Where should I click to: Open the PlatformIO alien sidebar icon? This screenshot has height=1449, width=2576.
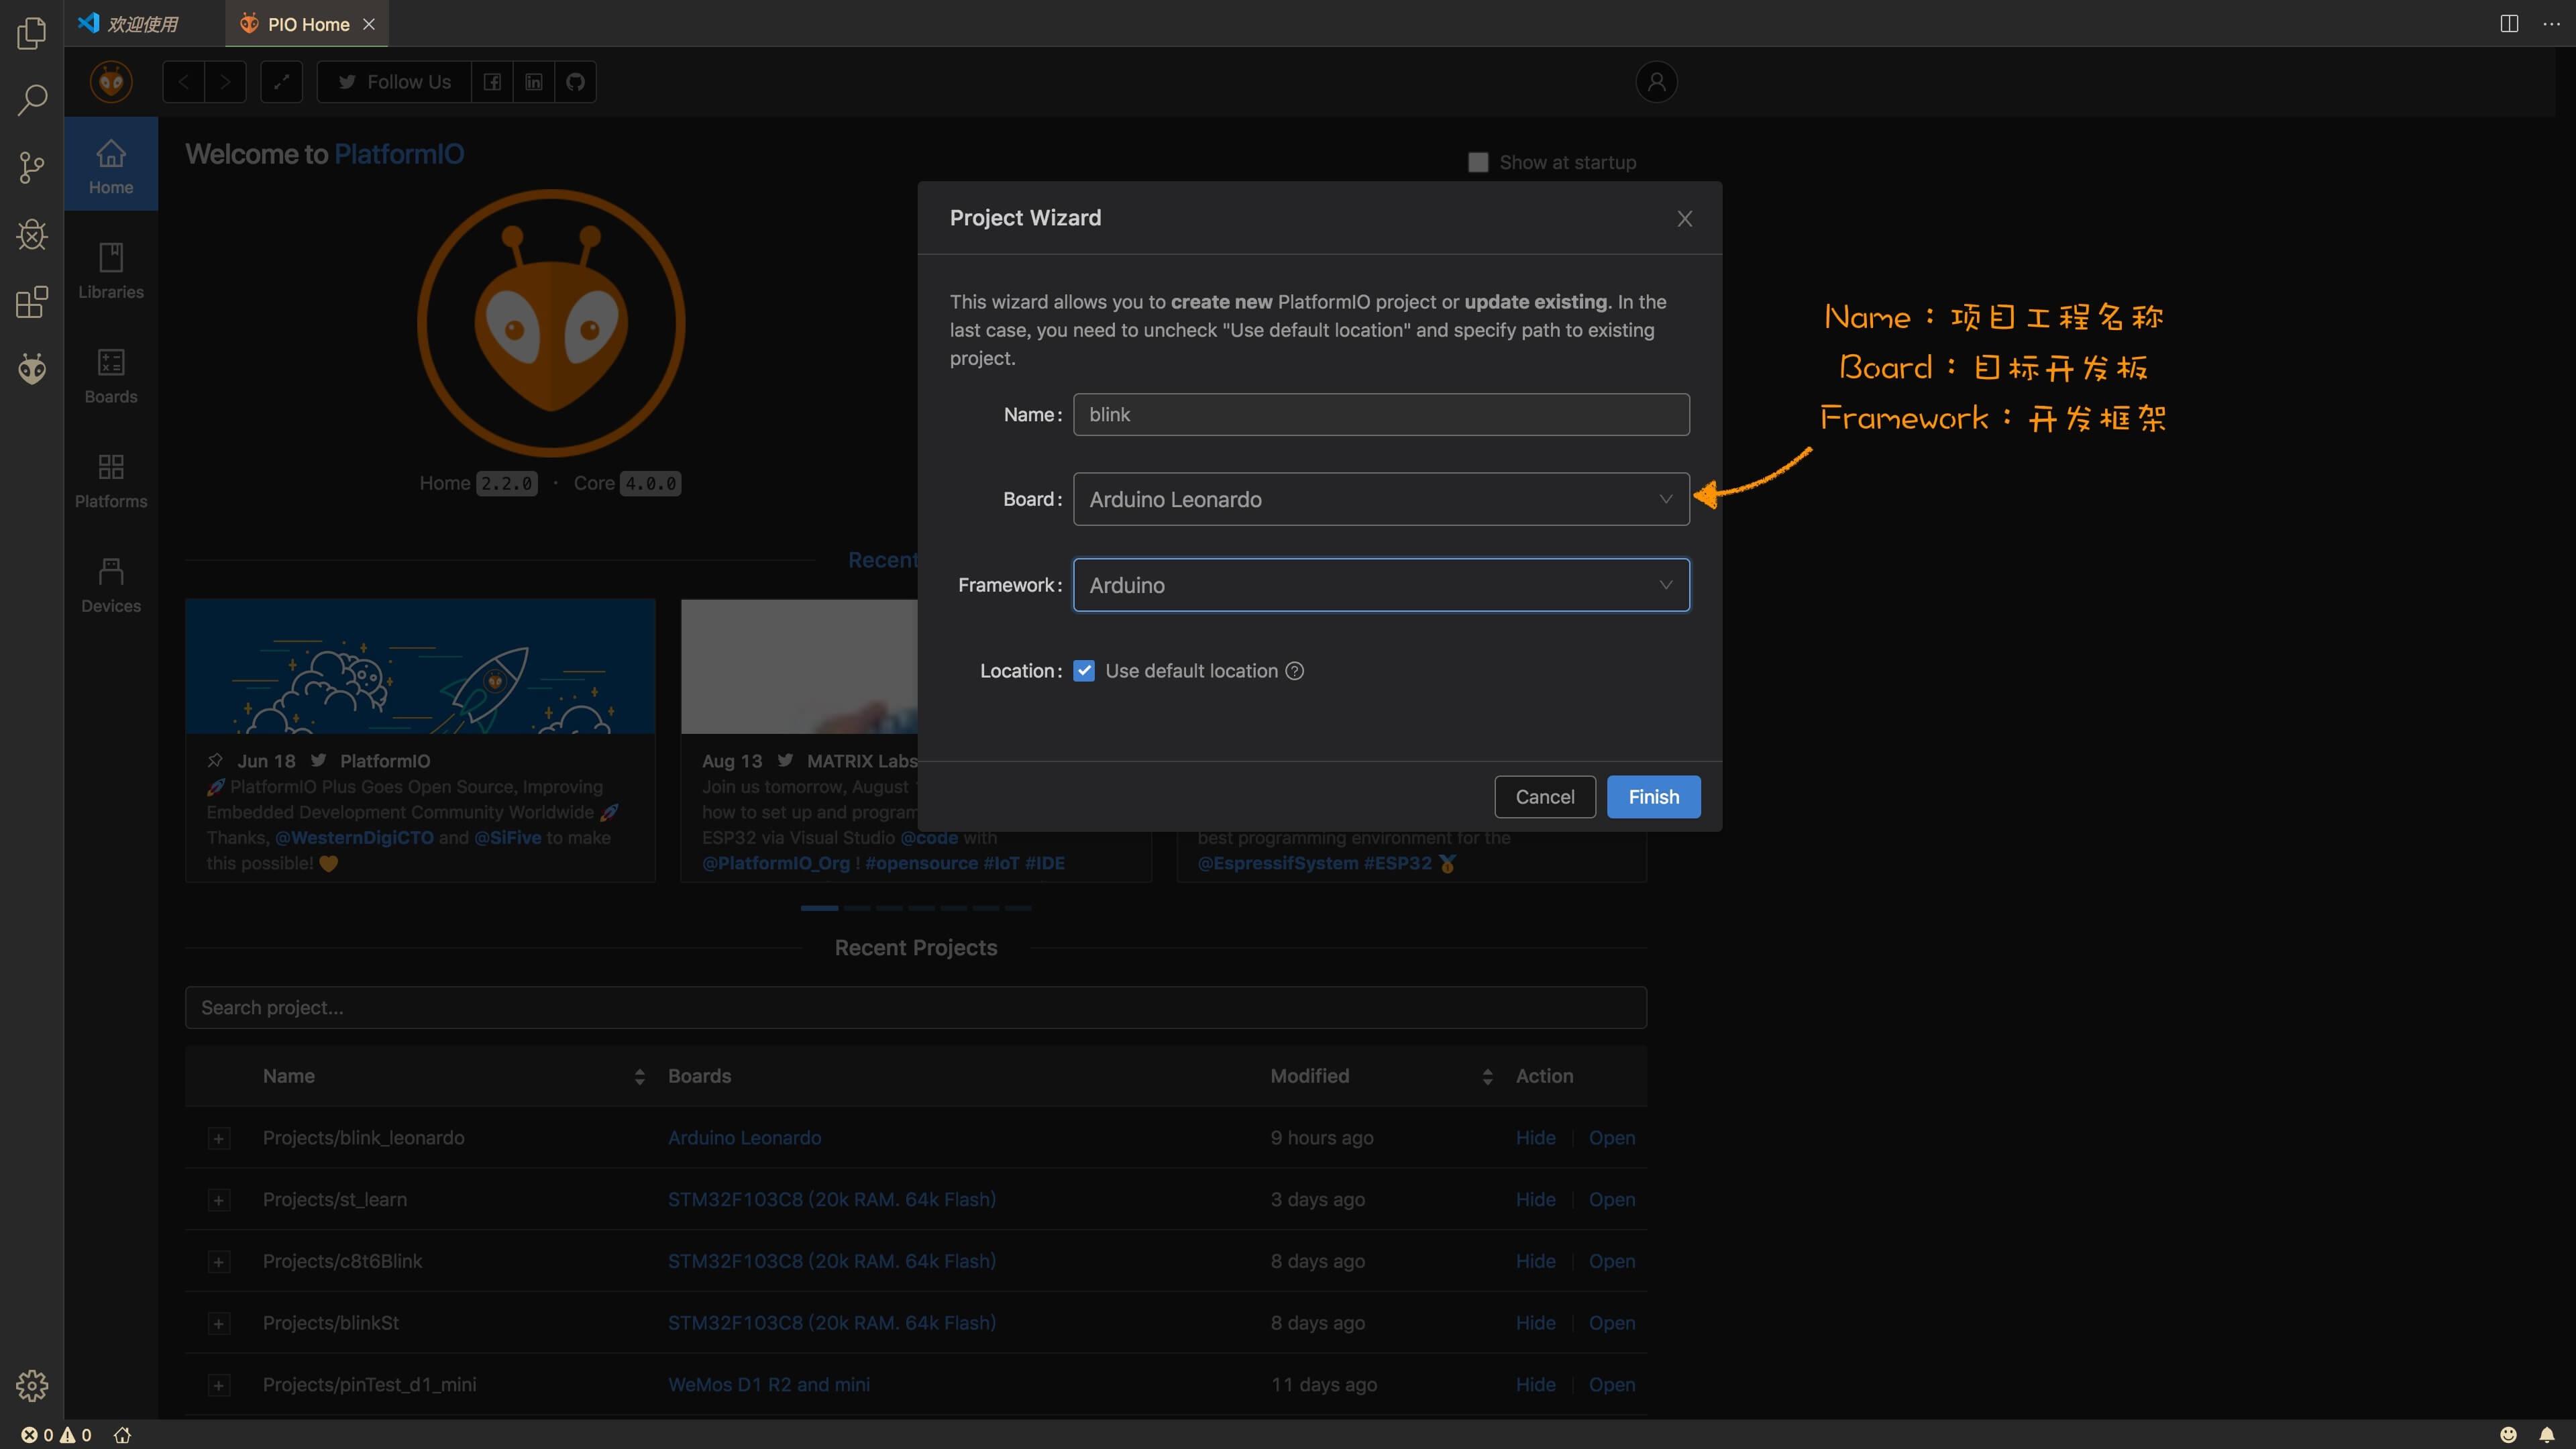pyautogui.click(x=32, y=369)
